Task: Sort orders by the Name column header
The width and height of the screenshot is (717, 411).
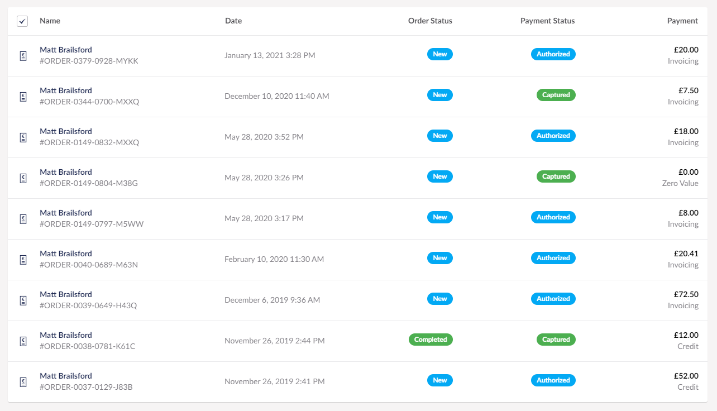Action: 50,21
